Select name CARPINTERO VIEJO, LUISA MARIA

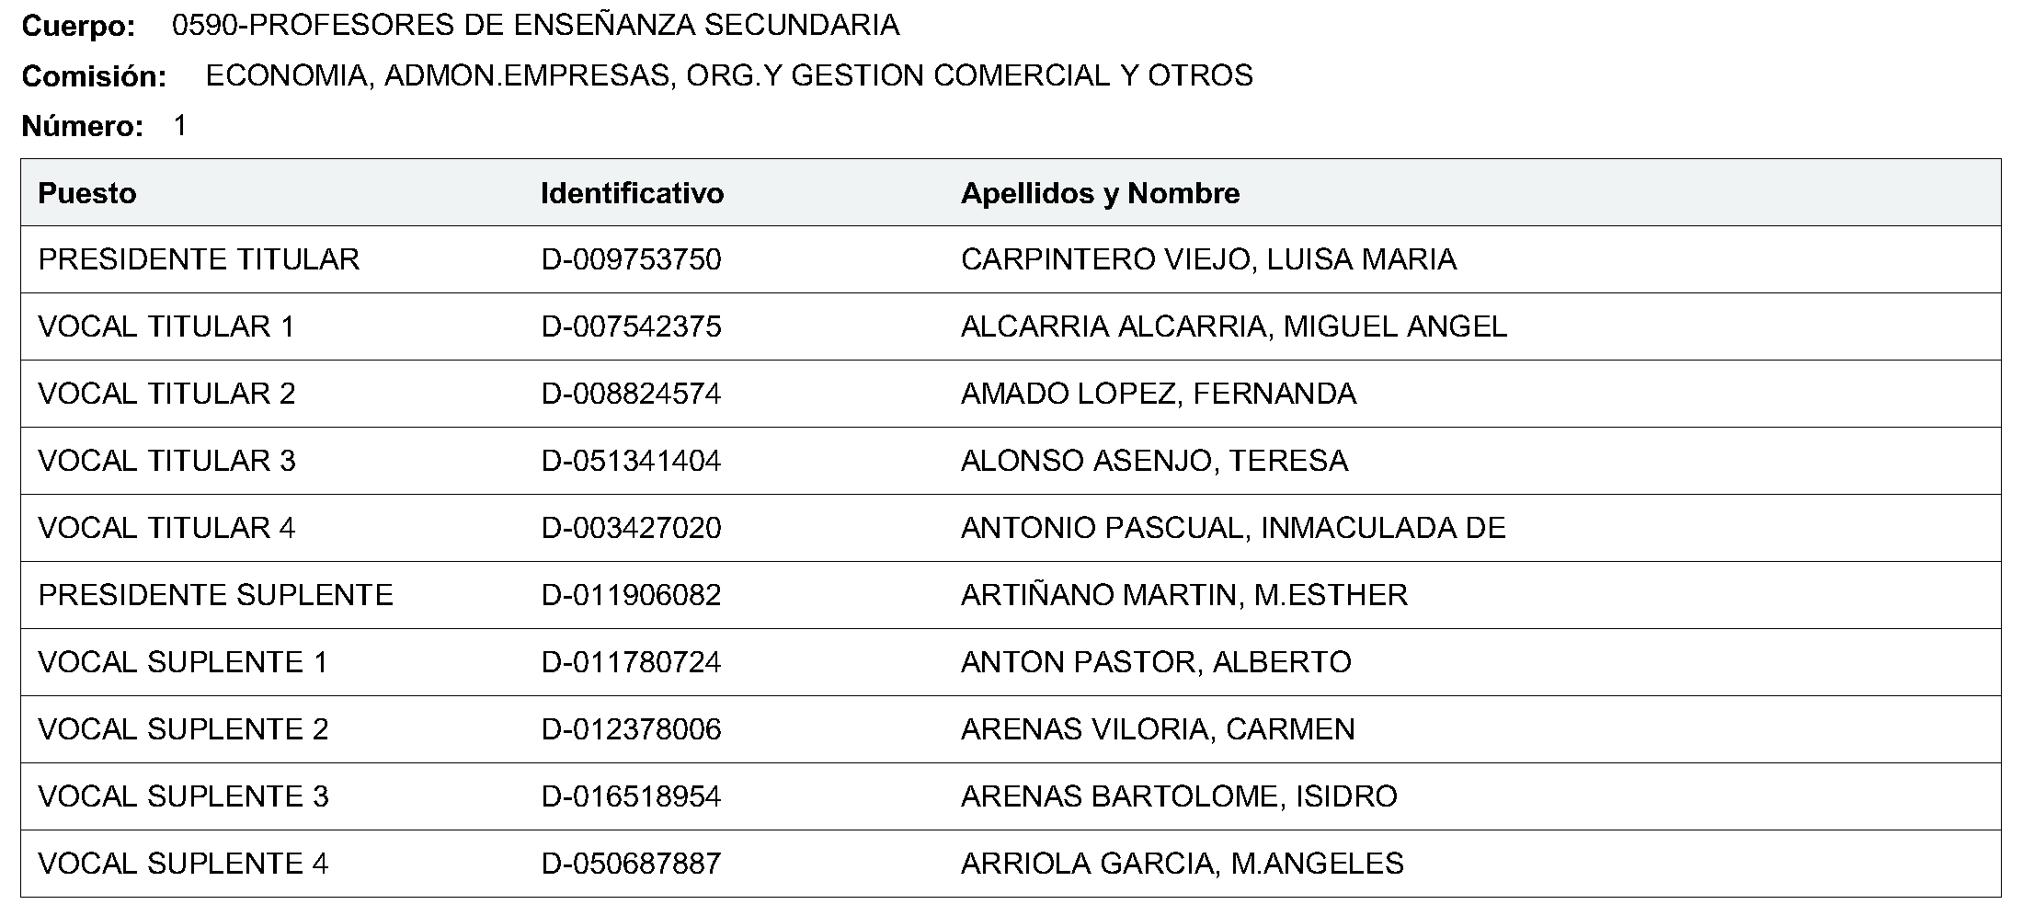pyautogui.click(x=1208, y=259)
